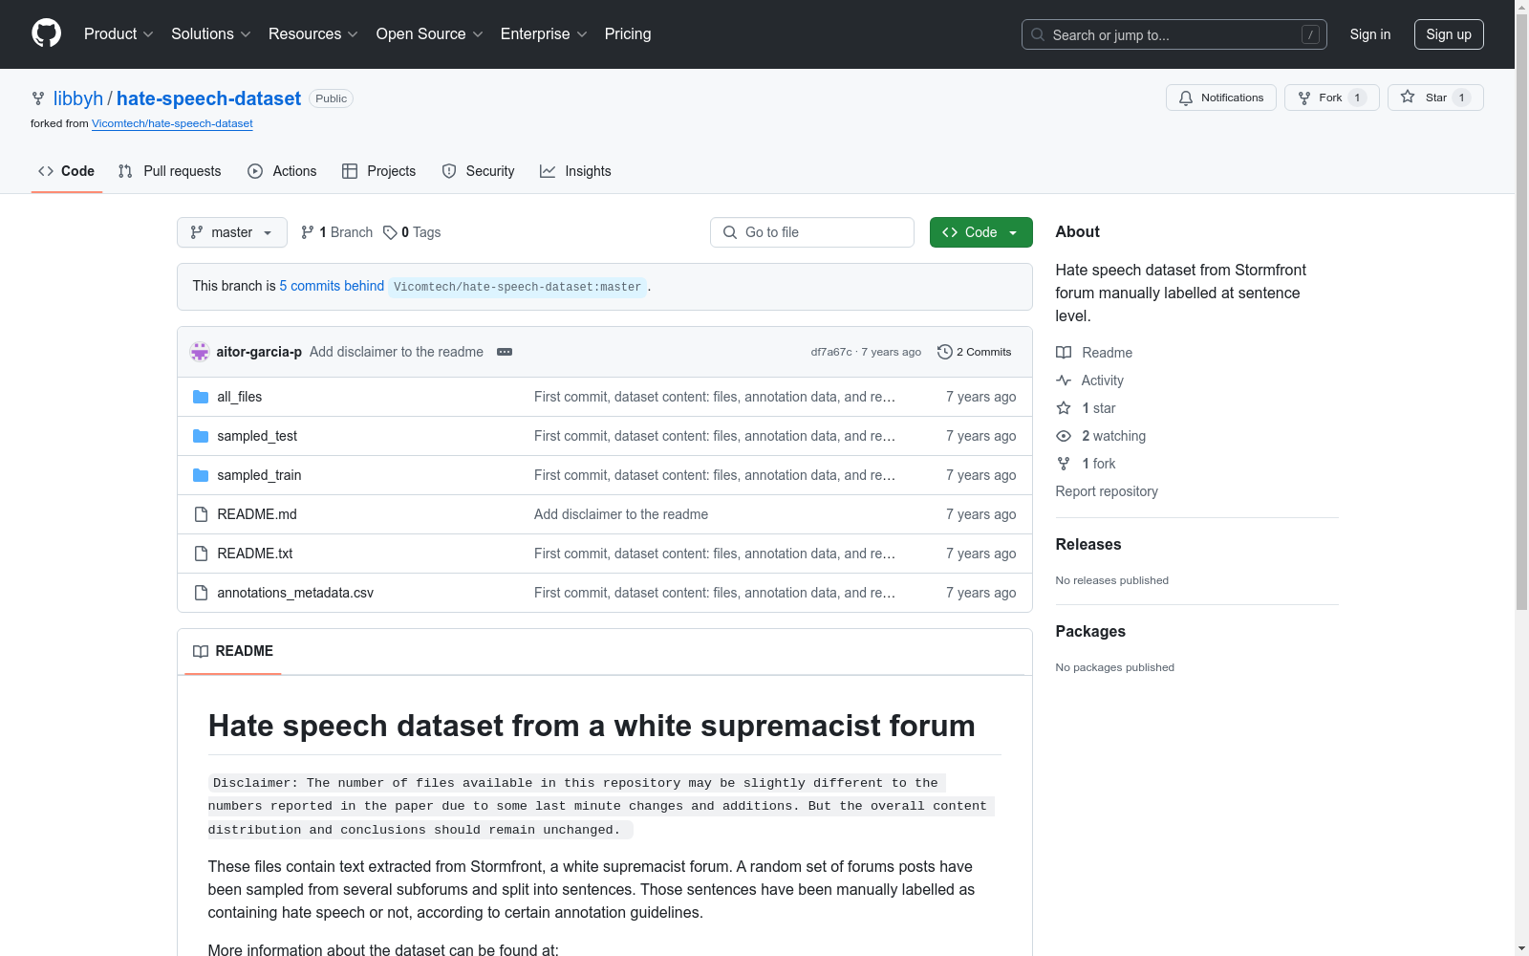Click the branch icon next to 1 Branch
Screen dimensions: 1529x956
pos(308,232)
